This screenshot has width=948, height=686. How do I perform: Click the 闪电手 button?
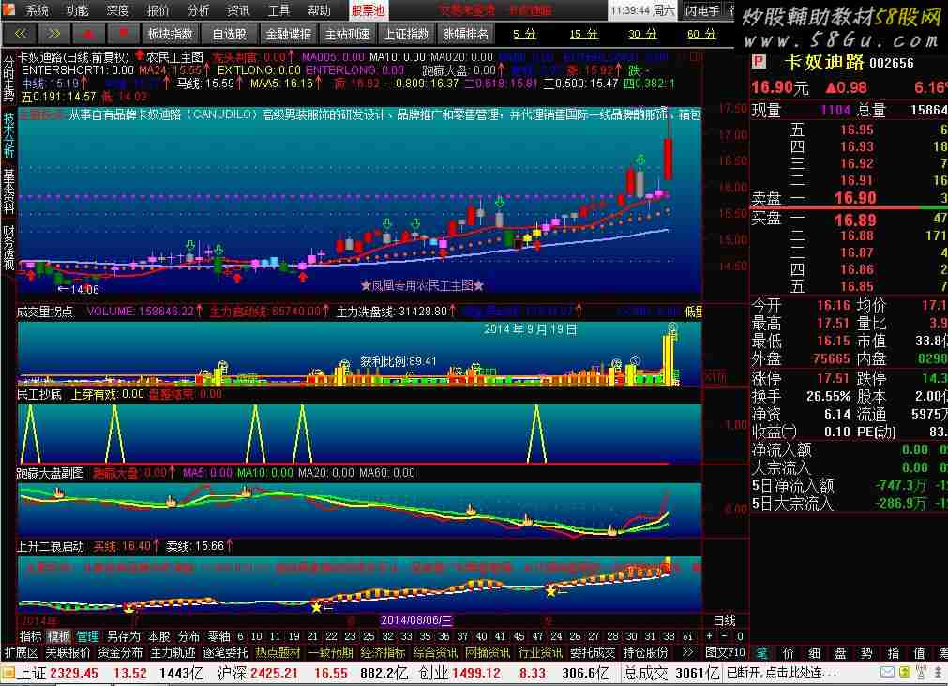click(702, 10)
